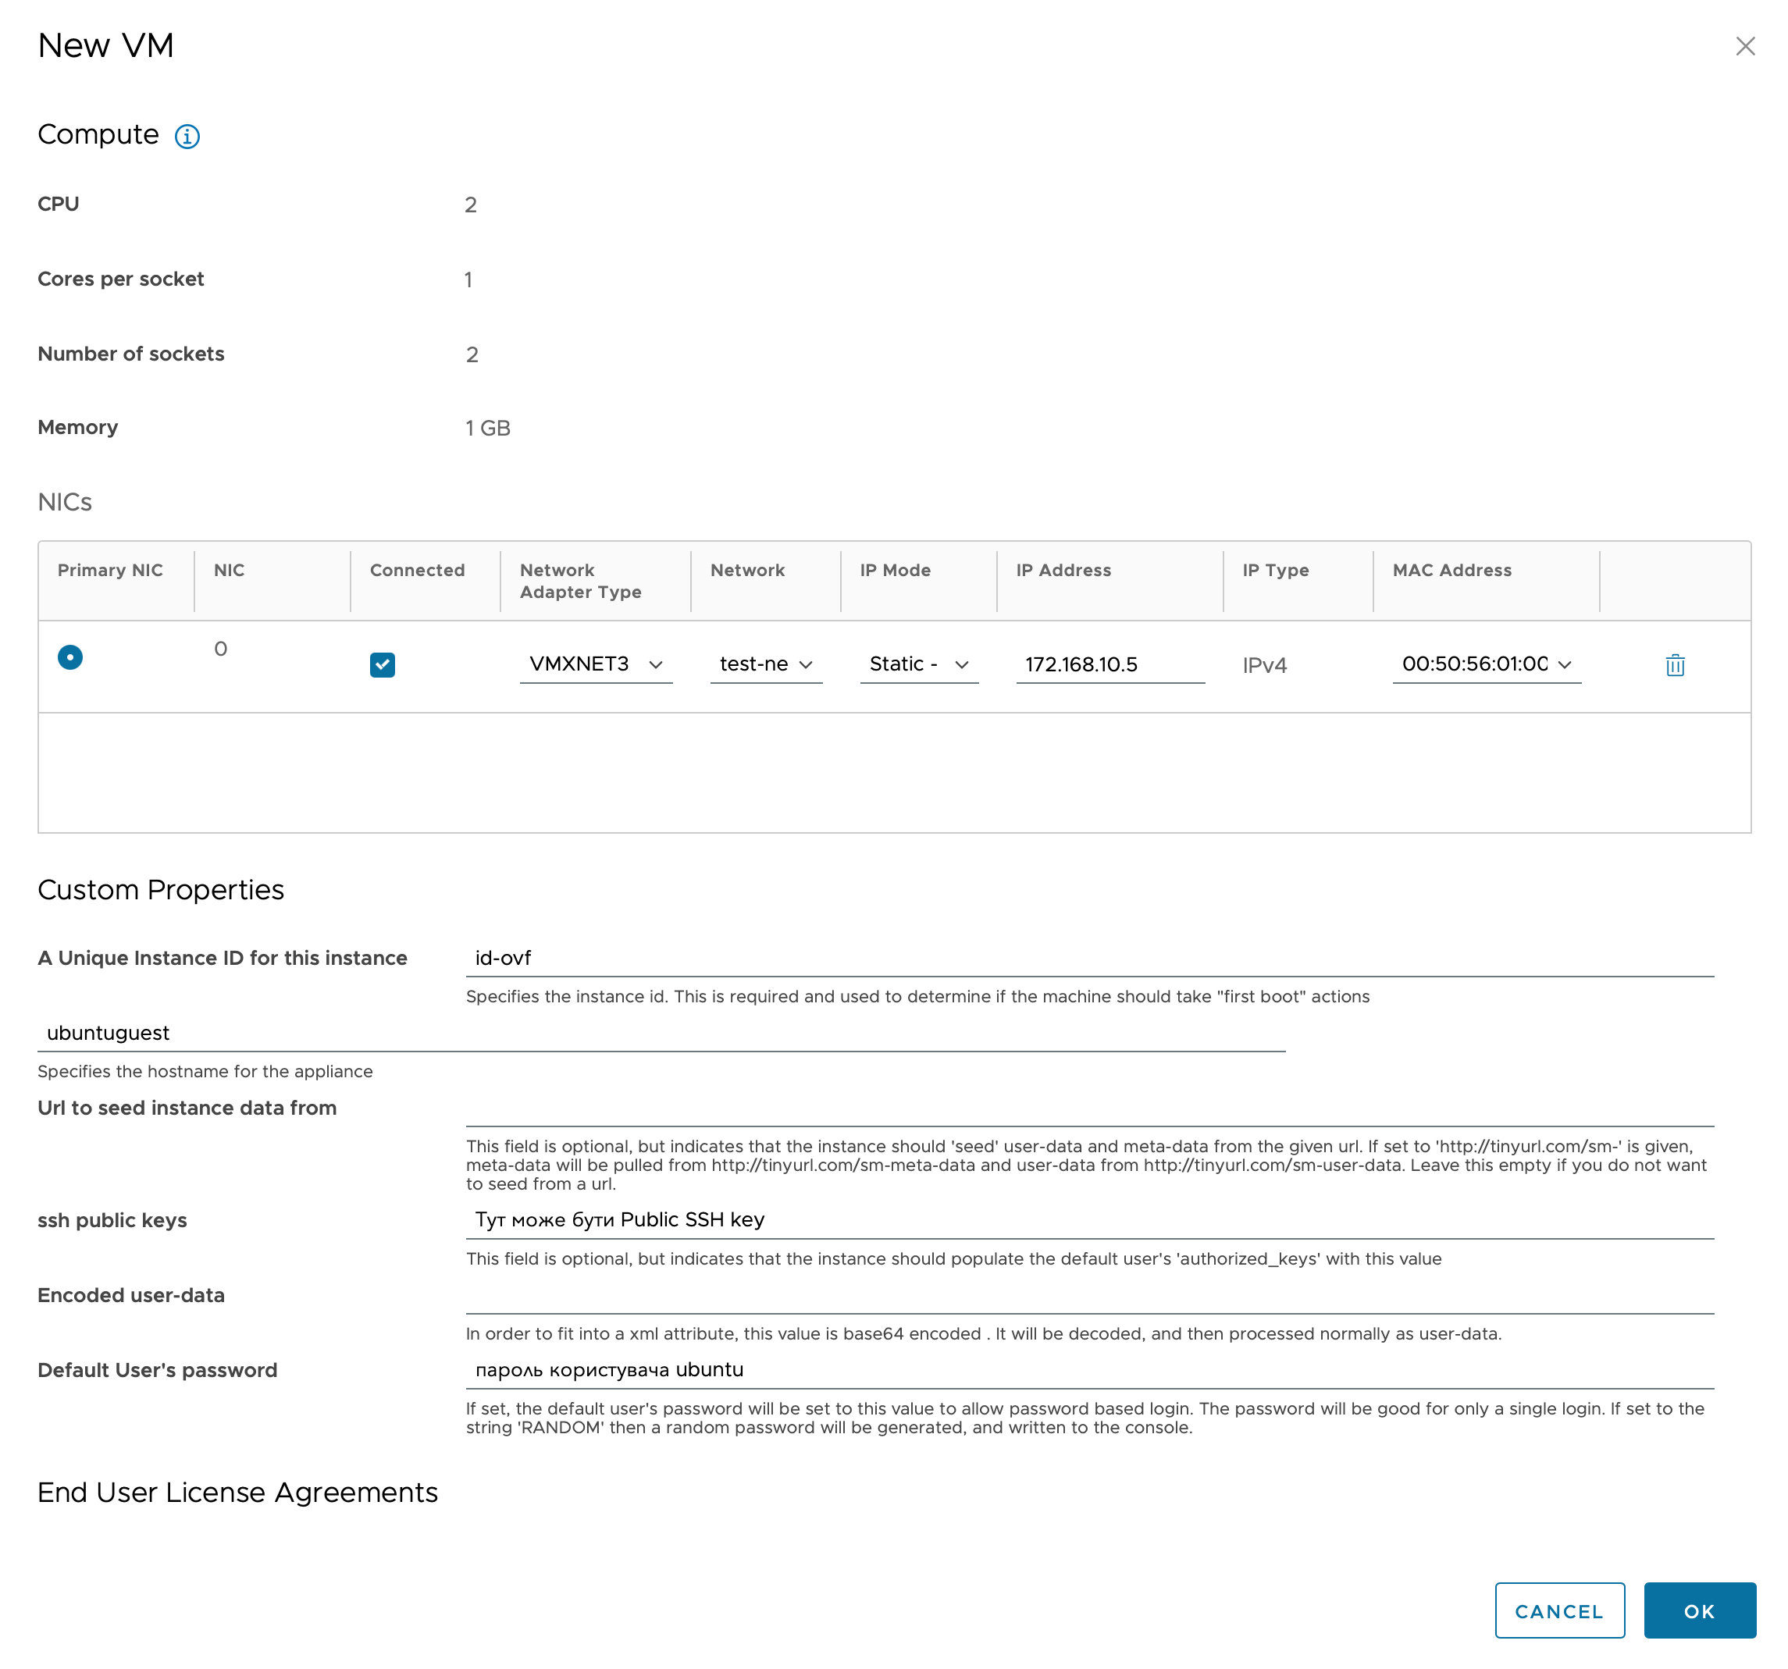
Task: Click the CANCEL button
Action: pos(1559,1610)
